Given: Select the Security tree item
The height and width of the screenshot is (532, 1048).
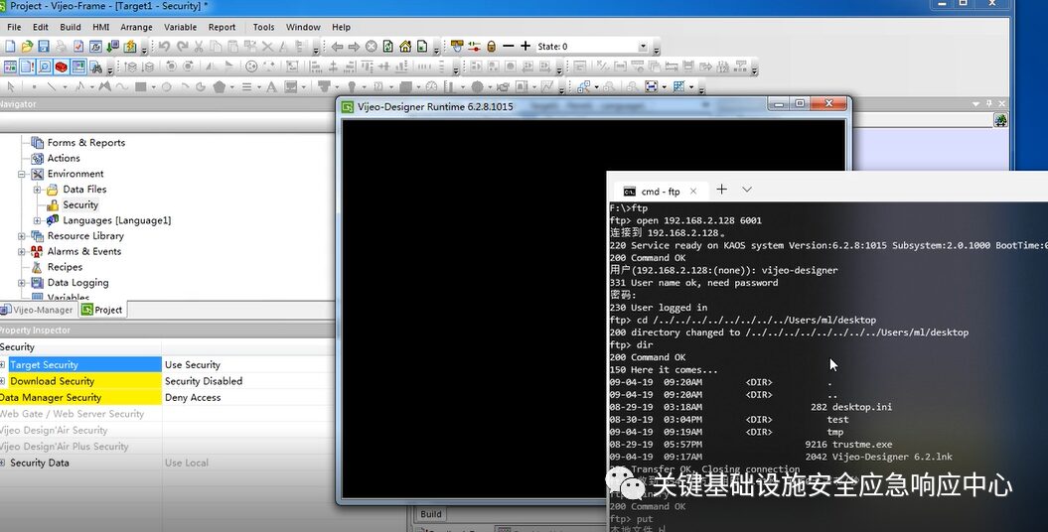Looking at the screenshot, I should click(80, 204).
